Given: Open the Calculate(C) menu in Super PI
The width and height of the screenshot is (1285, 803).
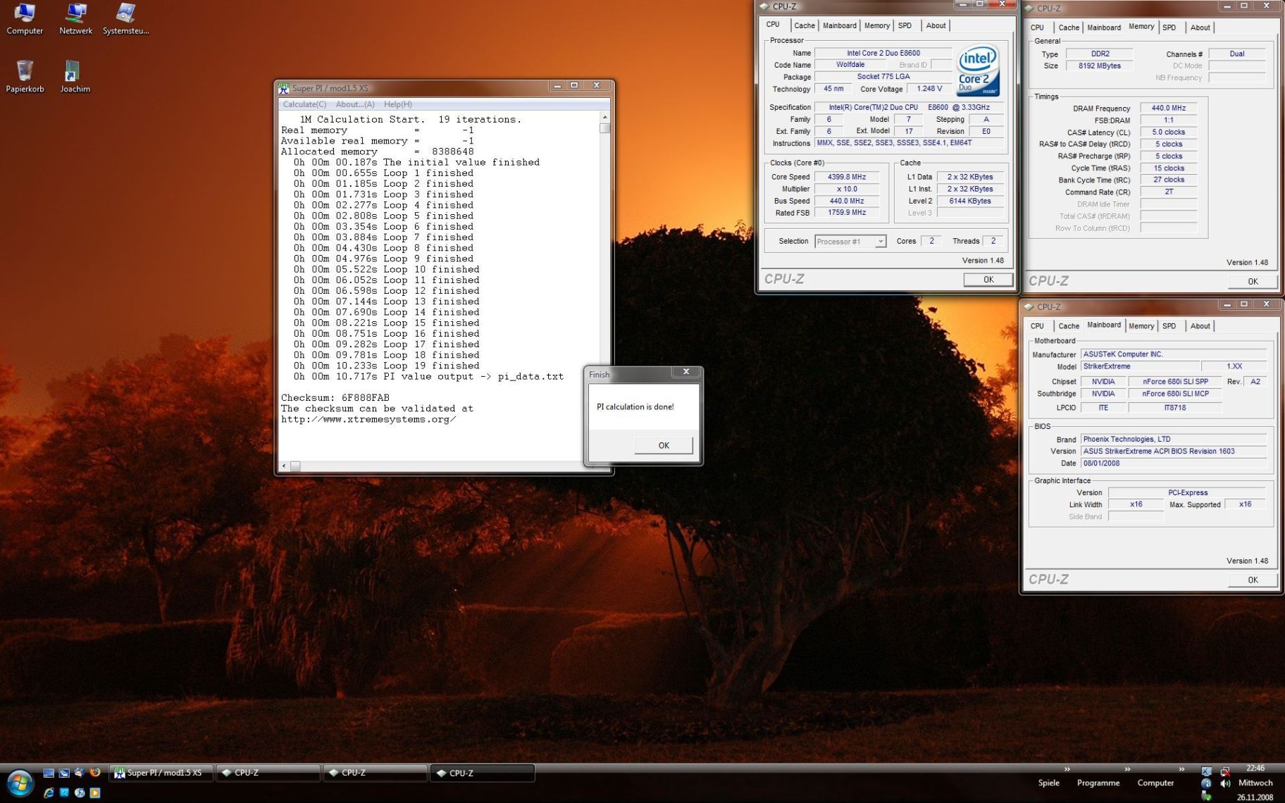Looking at the screenshot, I should click(304, 104).
